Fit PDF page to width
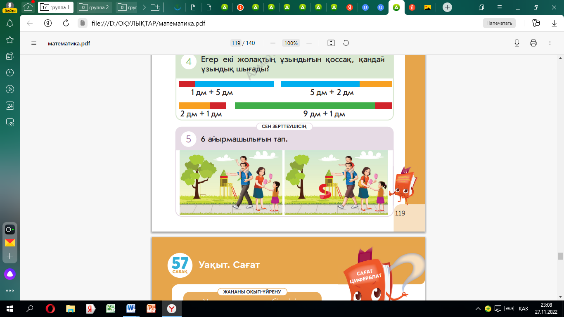 tap(331, 43)
